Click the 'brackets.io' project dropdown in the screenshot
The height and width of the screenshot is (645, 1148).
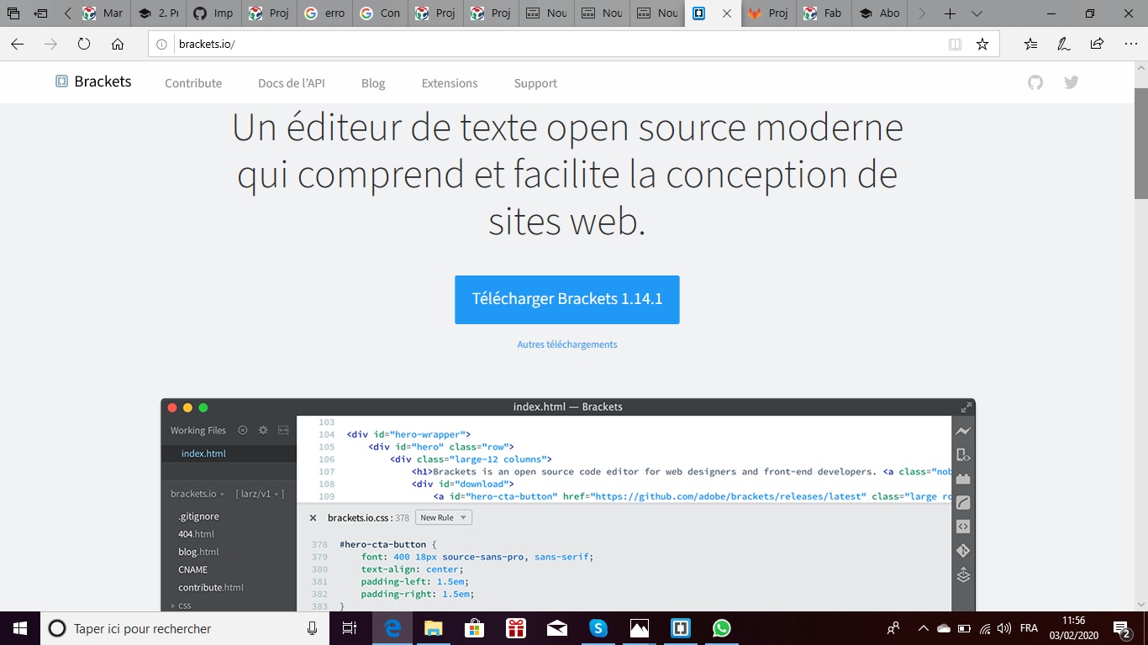(197, 494)
